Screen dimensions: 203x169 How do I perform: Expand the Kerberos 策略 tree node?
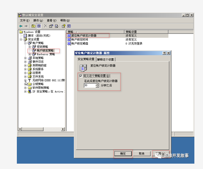[x=30, y=54]
